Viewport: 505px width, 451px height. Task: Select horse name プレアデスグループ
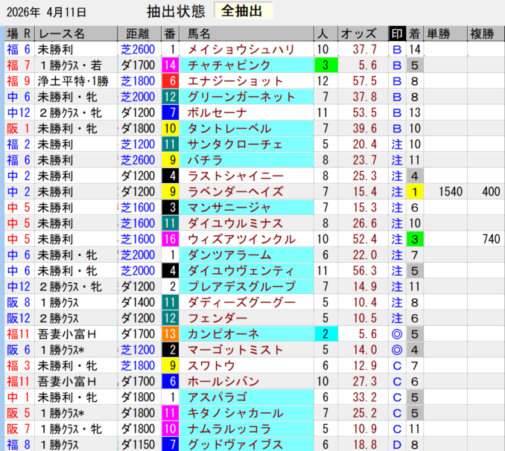pos(241,287)
